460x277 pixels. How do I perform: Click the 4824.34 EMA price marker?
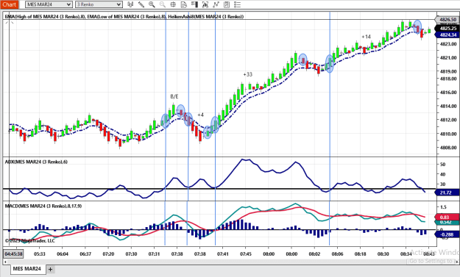point(447,35)
